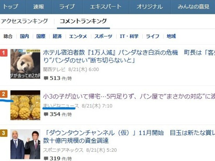Open the ライブ menu item
Viewport: 215px width, 161px height.
[67, 7]
